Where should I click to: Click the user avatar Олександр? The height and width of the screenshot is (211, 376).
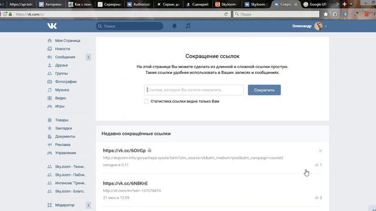click(318, 26)
